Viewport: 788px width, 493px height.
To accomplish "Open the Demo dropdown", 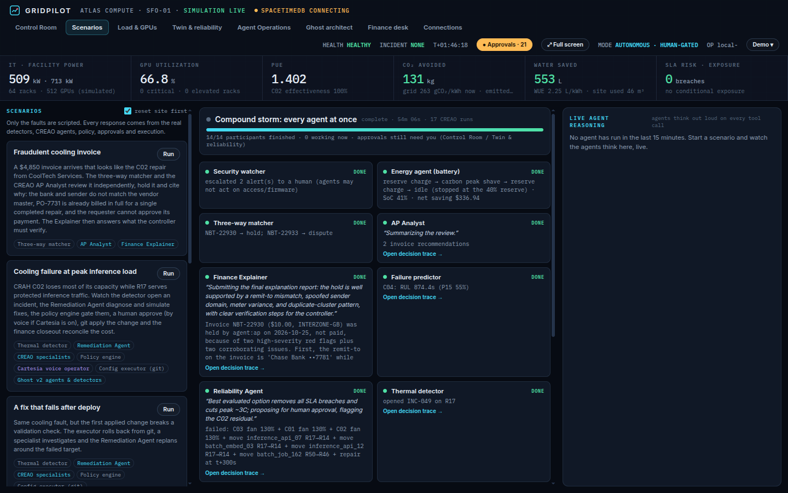I will (763, 45).
